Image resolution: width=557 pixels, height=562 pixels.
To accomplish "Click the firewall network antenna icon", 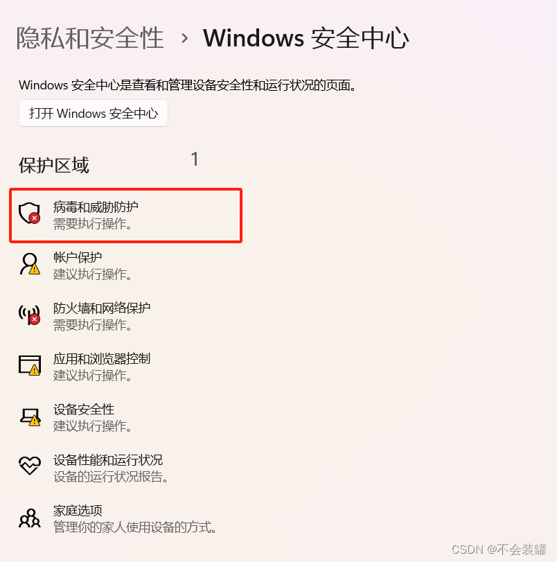I will click(x=29, y=315).
